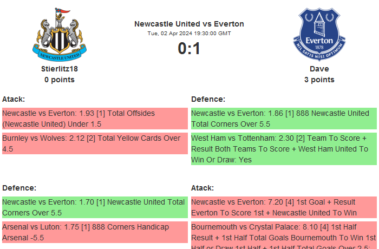
Task: Click the 0:1 match score
Action: coord(189,49)
